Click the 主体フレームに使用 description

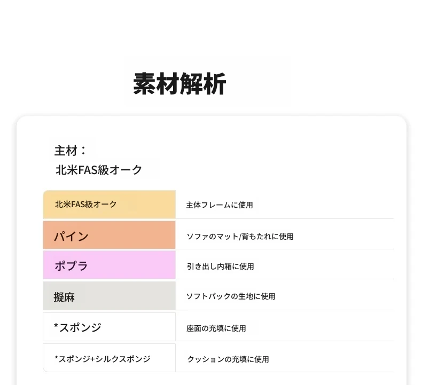click(x=220, y=205)
